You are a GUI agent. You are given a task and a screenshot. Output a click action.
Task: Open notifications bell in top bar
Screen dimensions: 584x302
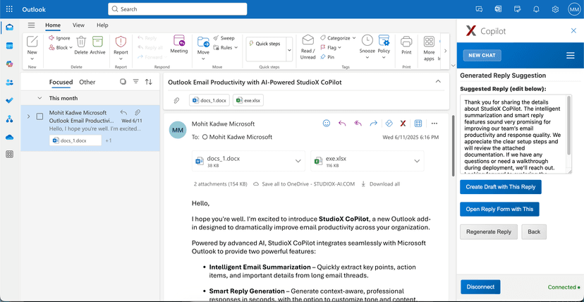tap(536, 9)
